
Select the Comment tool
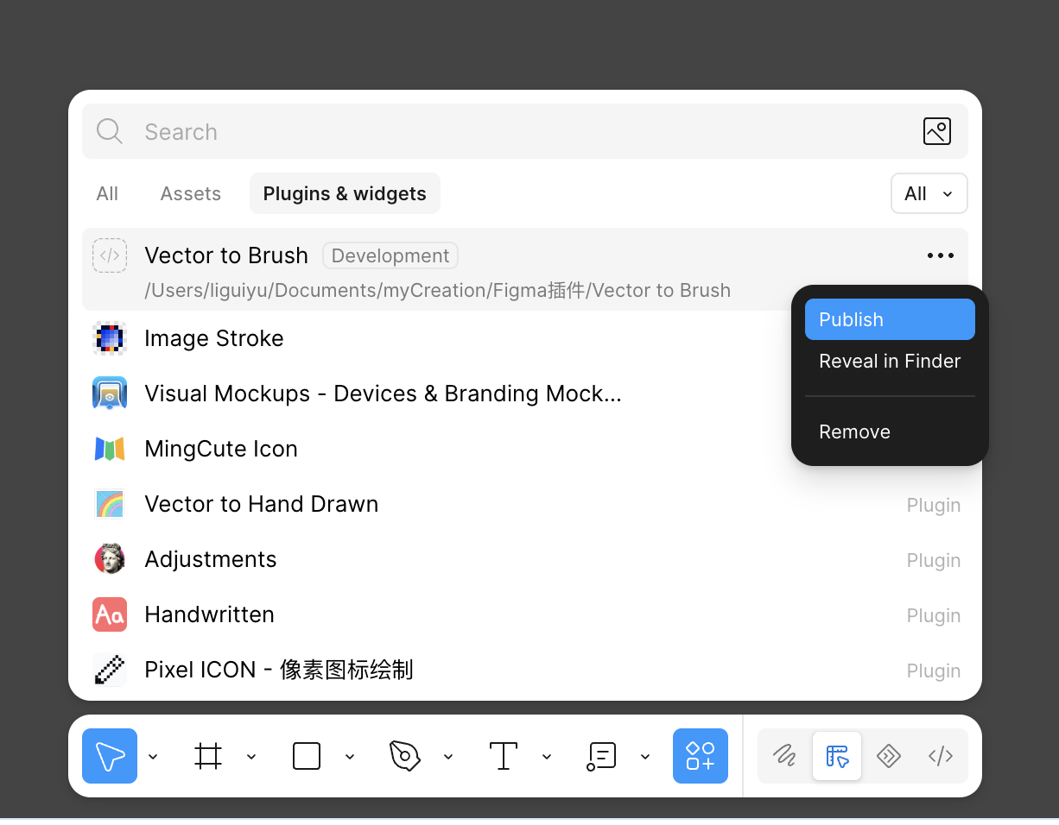tap(601, 756)
